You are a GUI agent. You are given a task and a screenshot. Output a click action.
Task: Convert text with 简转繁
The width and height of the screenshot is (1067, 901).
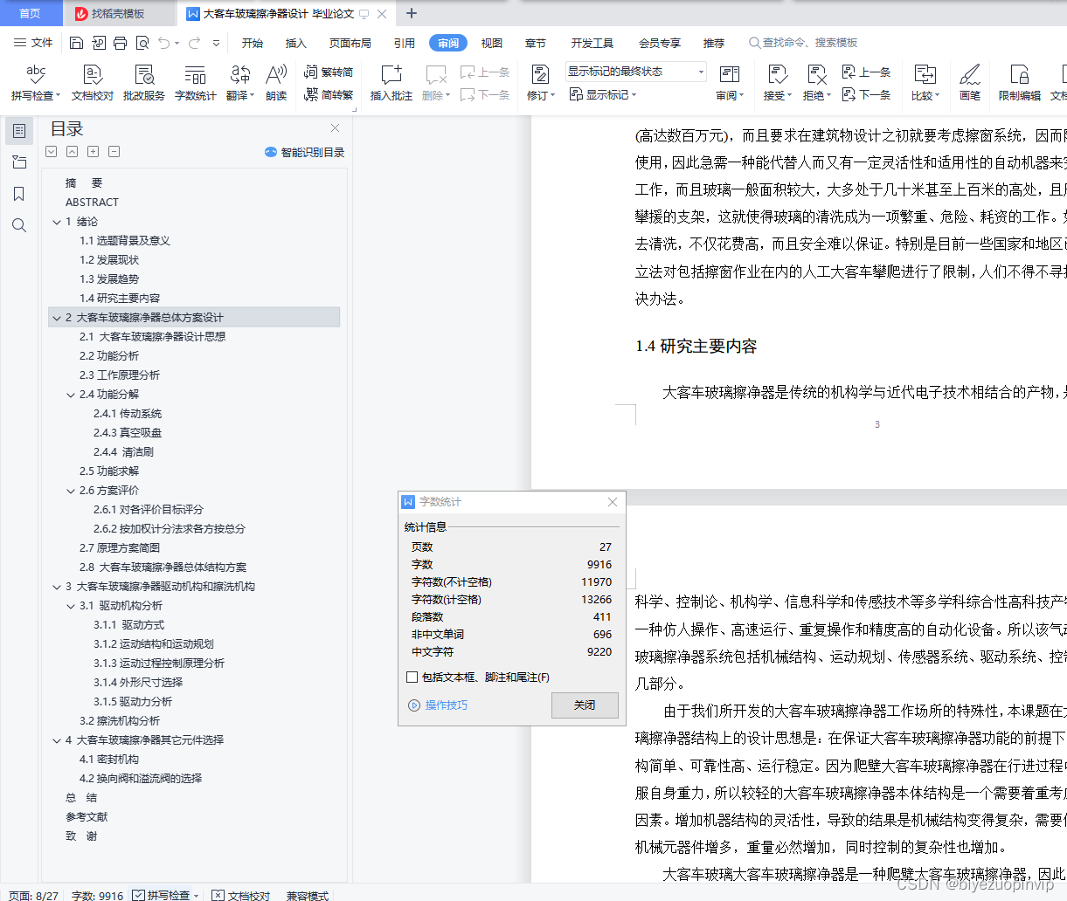329,94
